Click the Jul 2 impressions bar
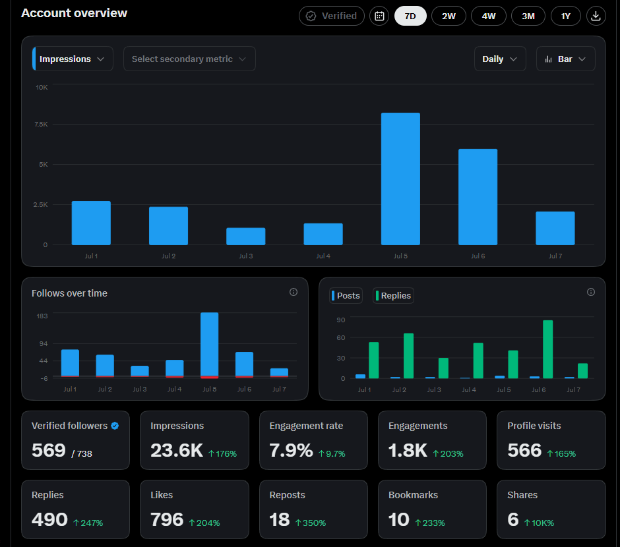Image resolution: width=620 pixels, height=547 pixels. coord(168,226)
